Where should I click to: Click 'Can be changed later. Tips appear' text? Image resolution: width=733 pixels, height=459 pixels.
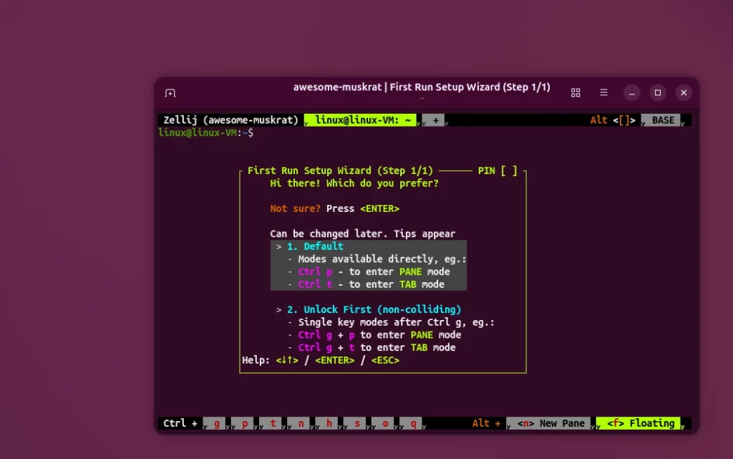pyautogui.click(x=362, y=233)
